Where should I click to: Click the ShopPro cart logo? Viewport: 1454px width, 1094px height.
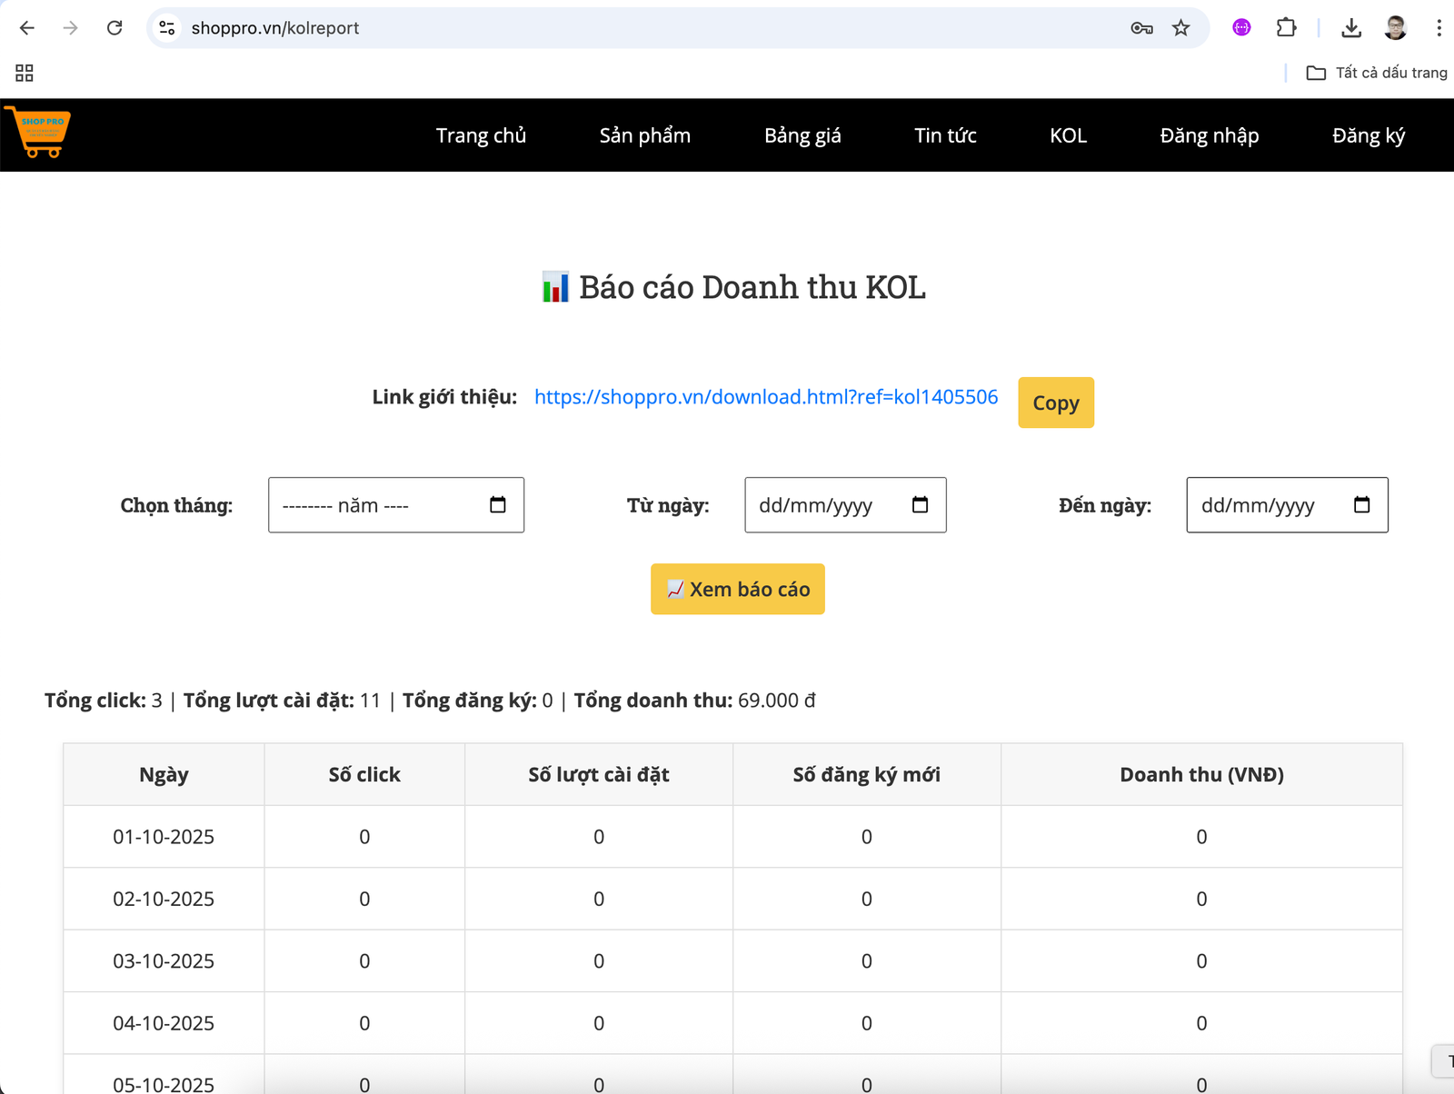[x=38, y=133]
